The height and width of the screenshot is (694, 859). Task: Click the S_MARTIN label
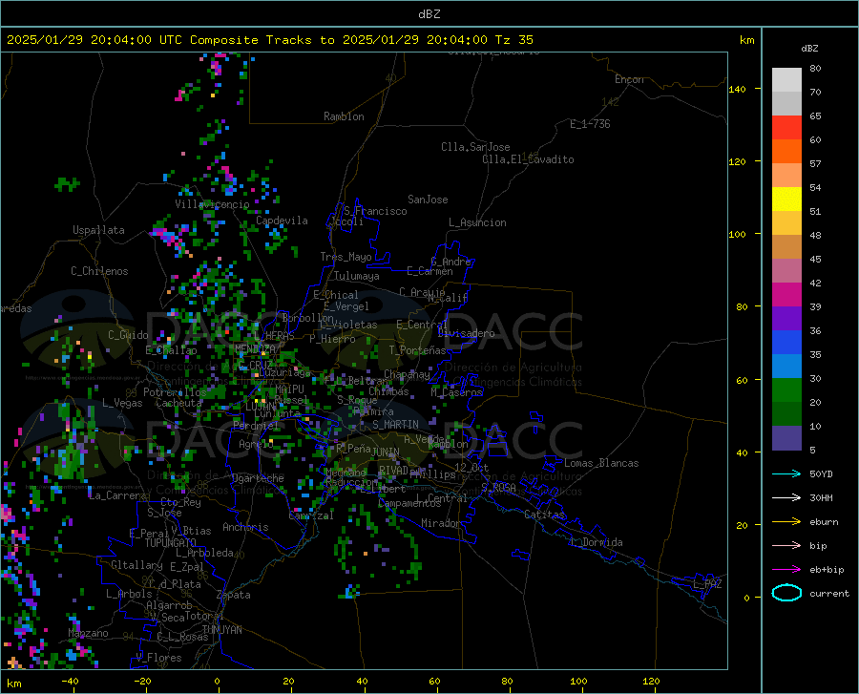(x=395, y=425)
